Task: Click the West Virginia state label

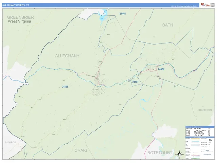Action: (x=19, y=21)
